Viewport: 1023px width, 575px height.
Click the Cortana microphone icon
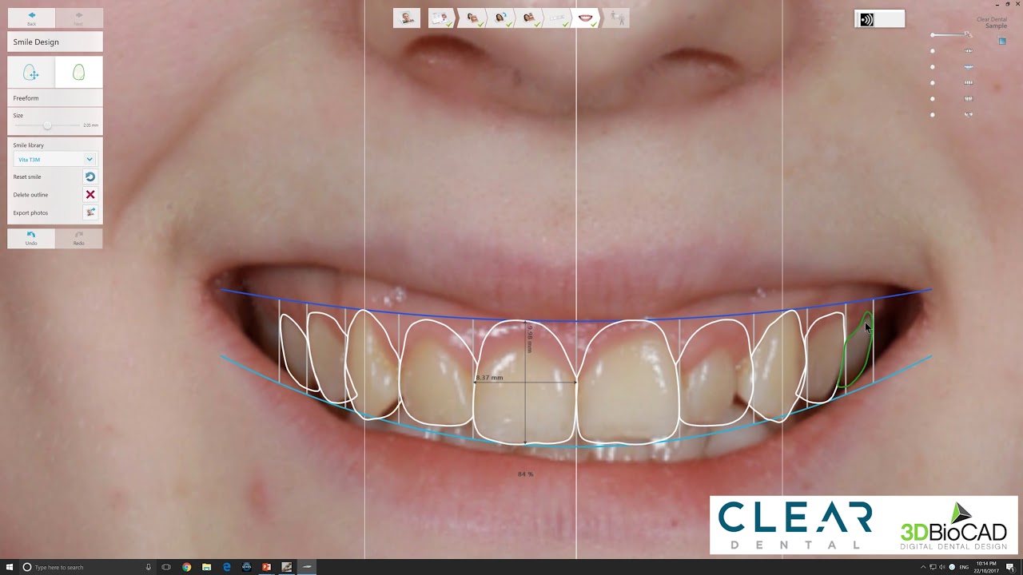pyautogui.click(x=149, y=567)
